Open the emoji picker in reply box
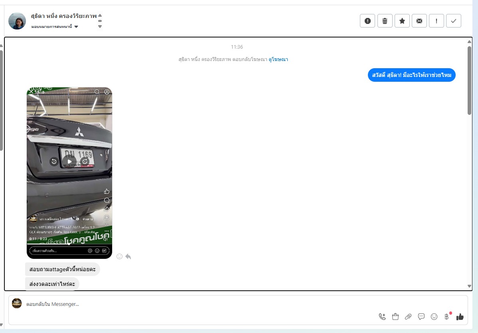The height and width of the screenshot is (333, 478). [434, 317]
